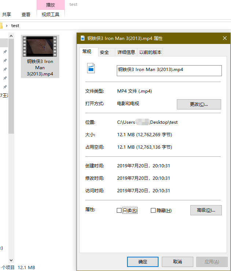The height and width of the screenshot is (271, 231).
Task: Switch to the 详细信息 tab
Action: [x=126, y=52]
